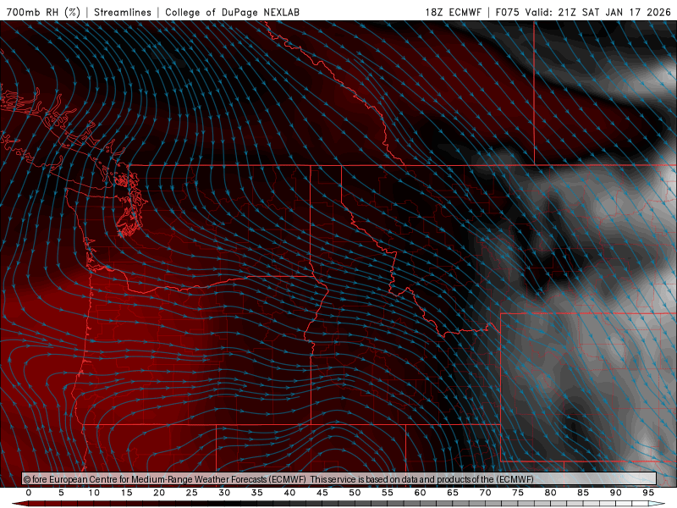The height and width of the screenshot is (508, 677).
Task: Click the 65 value on color scale
Action: (x=453, y=493)
